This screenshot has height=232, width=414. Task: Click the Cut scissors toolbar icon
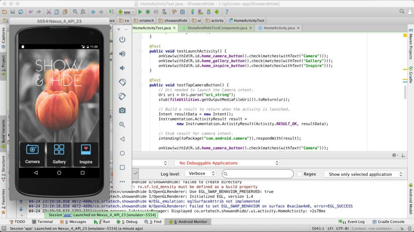coord(49,12)
